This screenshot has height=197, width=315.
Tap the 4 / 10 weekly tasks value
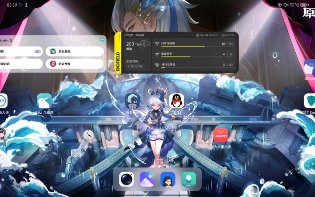tap(227, 54)
